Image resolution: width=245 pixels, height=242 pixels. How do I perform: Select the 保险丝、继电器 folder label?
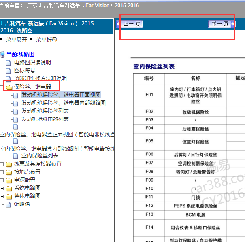pos(32,87)
